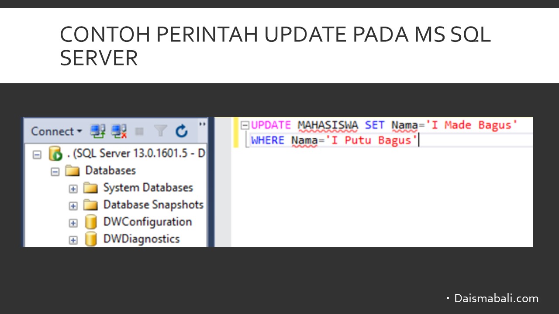Click the Daismabali.com text
This screenshot has height=314, width=559.
496,299
